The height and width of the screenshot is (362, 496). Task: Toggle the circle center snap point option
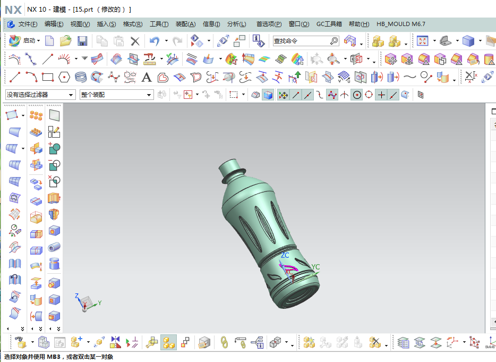pyautogui.click(x=357, y=95)
